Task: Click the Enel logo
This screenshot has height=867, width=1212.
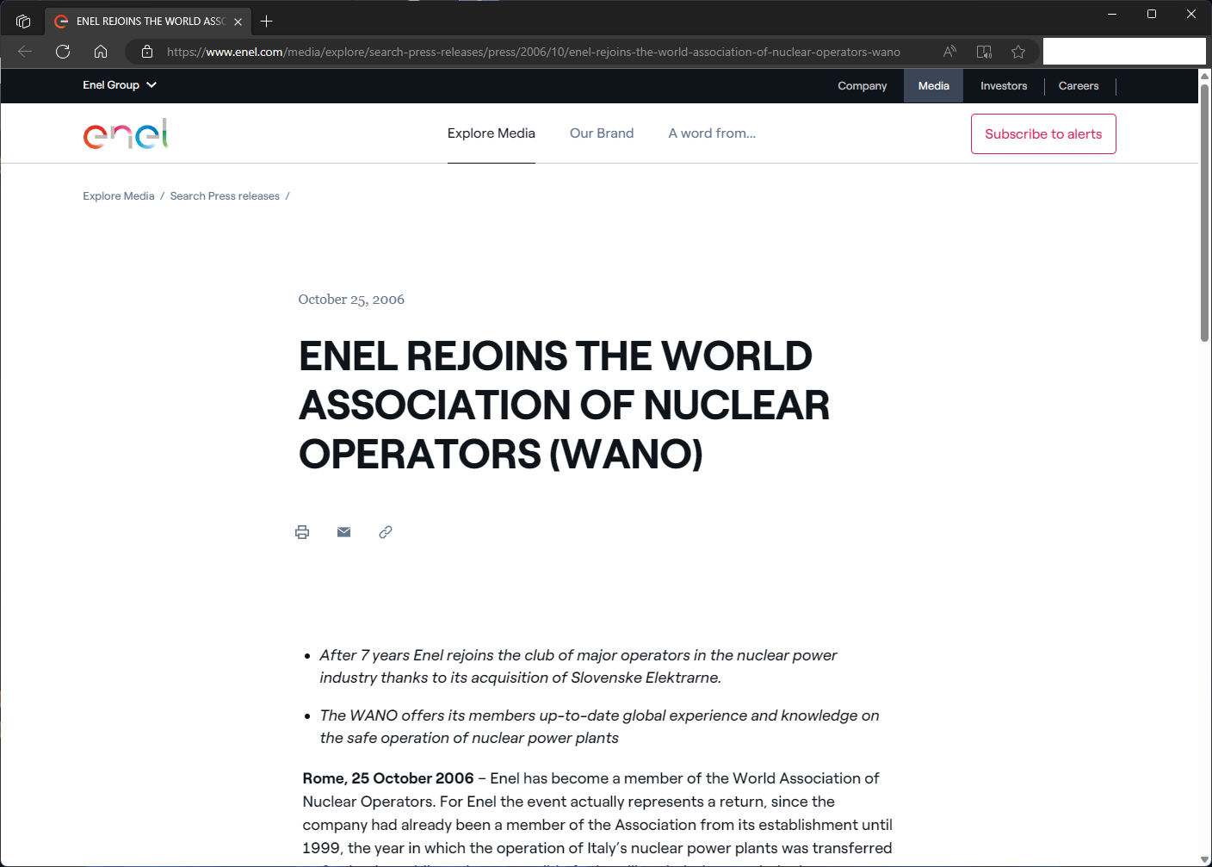Action: click(x=126, y=133)
